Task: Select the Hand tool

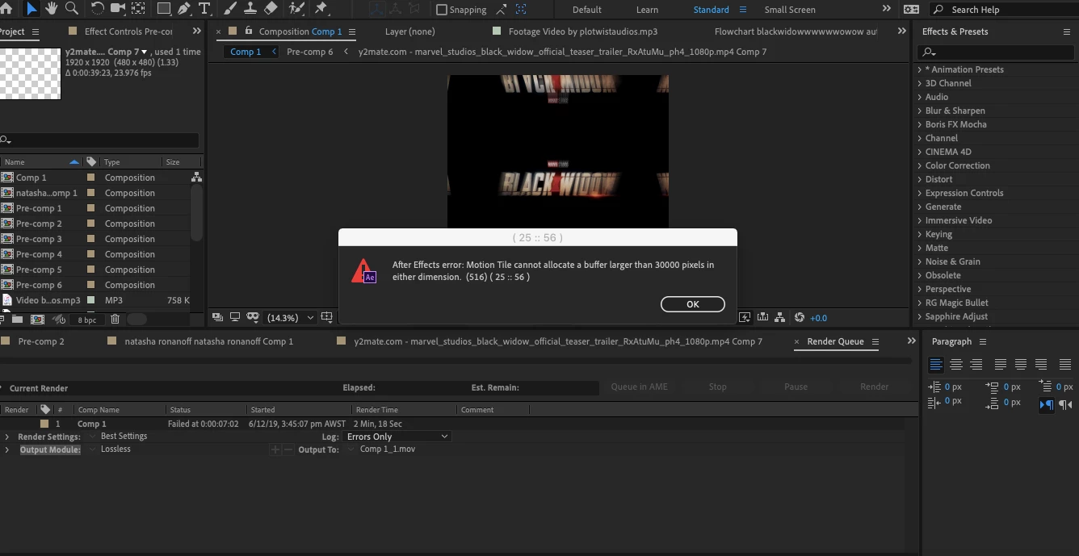Action: [x=52, y=9]
